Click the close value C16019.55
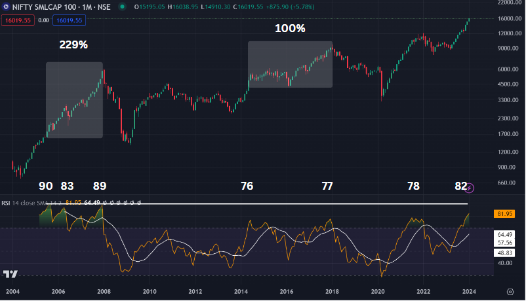The image size is (526, 301). pyautogui.click(x=248, y=7)
